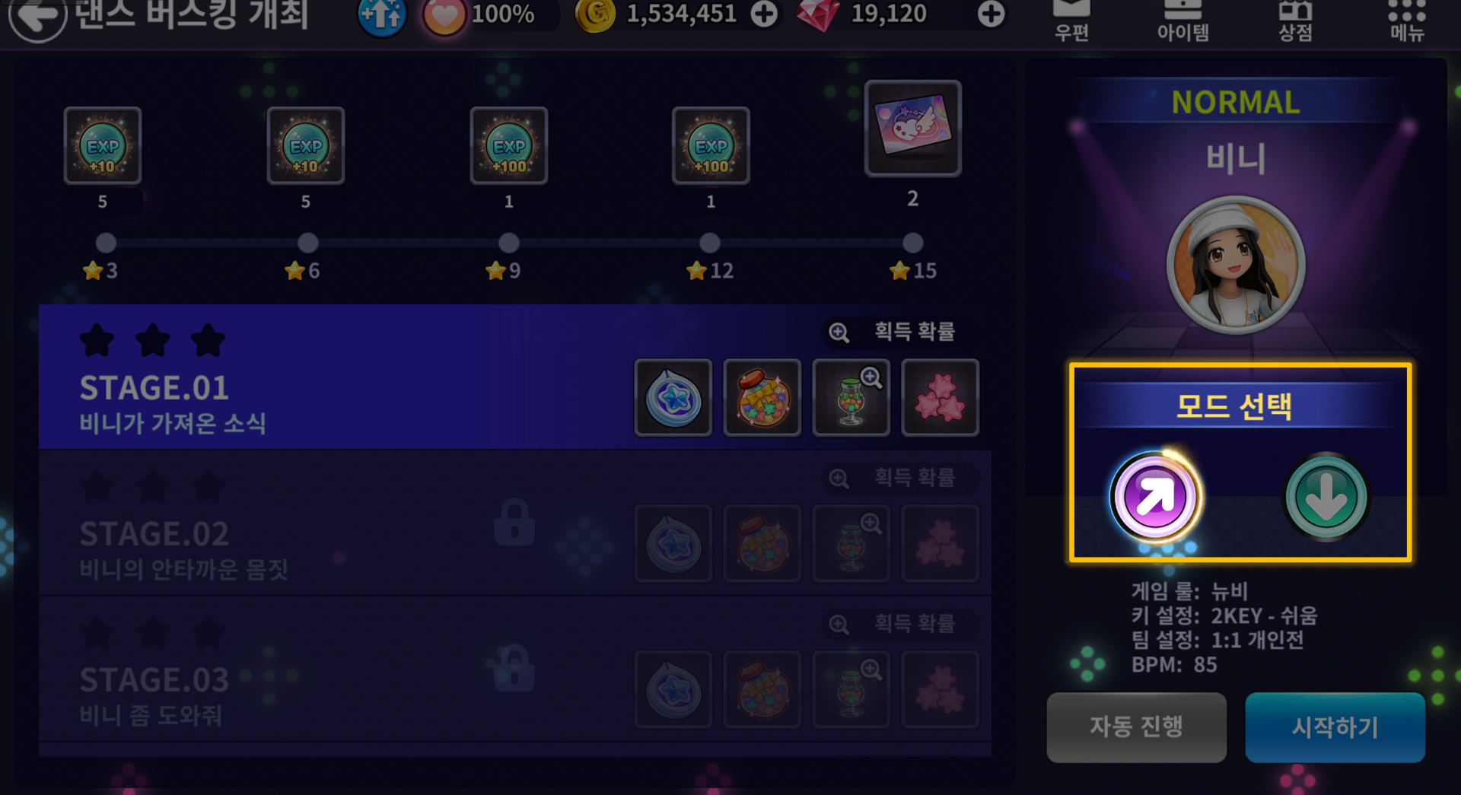Open the 아이템 items menu
This screenshot has width=1461, height=795.
click(1182, 21)
